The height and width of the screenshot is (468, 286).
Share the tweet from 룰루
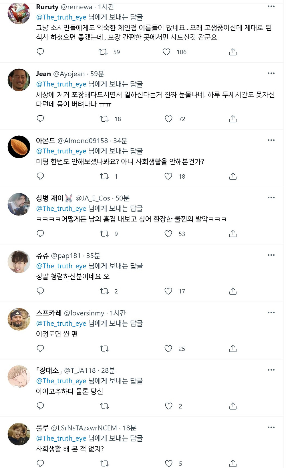click(x=233, y=463)
